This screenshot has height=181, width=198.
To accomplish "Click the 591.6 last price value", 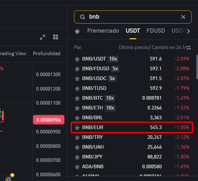I will click(x=156, y=59).
